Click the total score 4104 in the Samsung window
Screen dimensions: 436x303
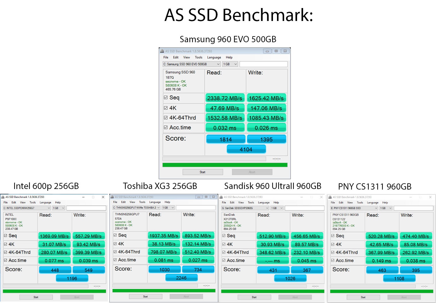click(246, 149)
